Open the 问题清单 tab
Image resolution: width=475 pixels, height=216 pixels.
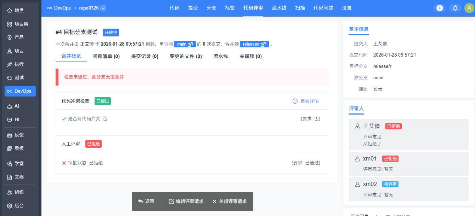[x=106, y=56]
